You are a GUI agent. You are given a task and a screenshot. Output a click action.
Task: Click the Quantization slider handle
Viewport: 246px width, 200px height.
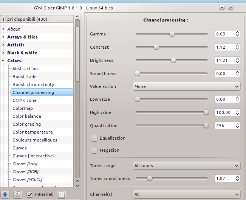[x=206, y=126]
